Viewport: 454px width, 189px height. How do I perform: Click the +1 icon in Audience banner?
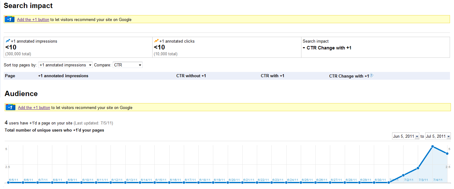10,107
